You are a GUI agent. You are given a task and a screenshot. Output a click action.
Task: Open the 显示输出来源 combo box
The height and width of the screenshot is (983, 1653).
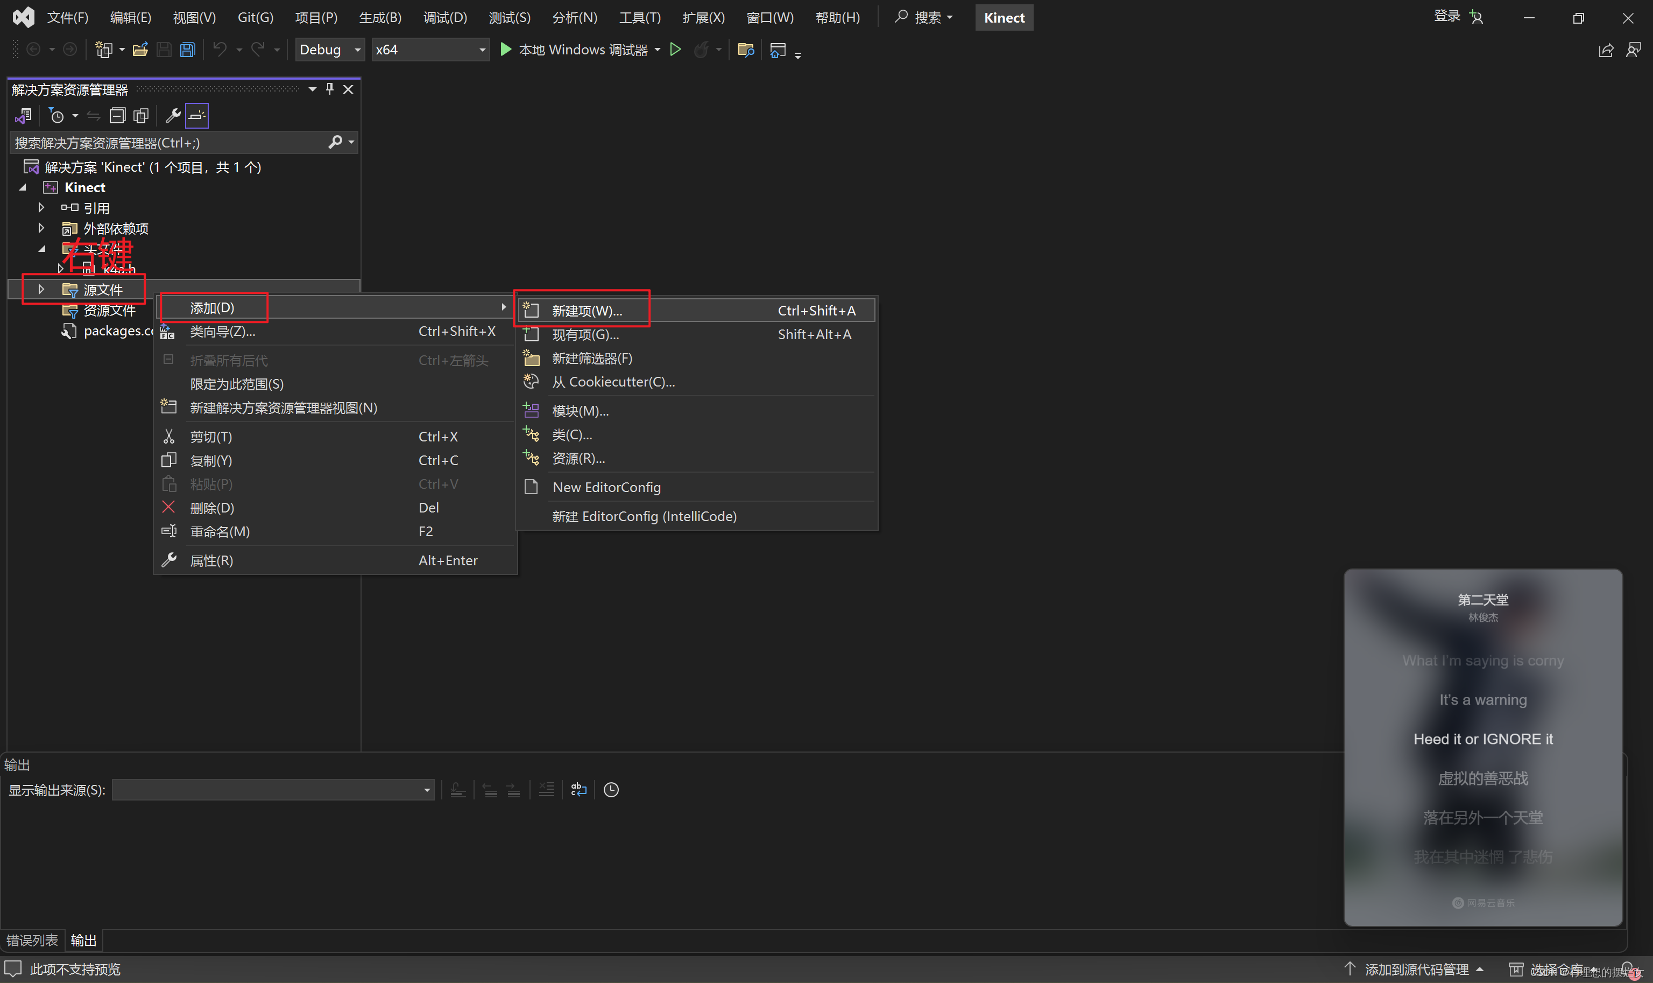click(x=272, y=790)
